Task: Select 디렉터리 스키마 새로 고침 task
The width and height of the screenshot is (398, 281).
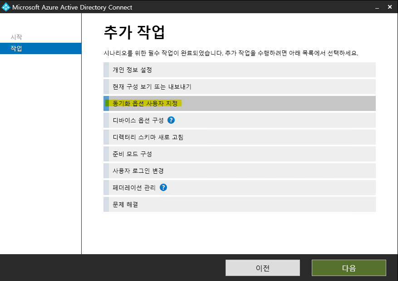Action: (239, 137)
